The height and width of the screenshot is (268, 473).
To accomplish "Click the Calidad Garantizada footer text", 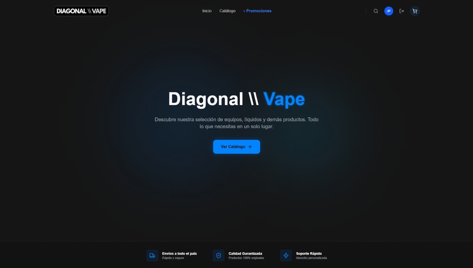I will [246, 253].
